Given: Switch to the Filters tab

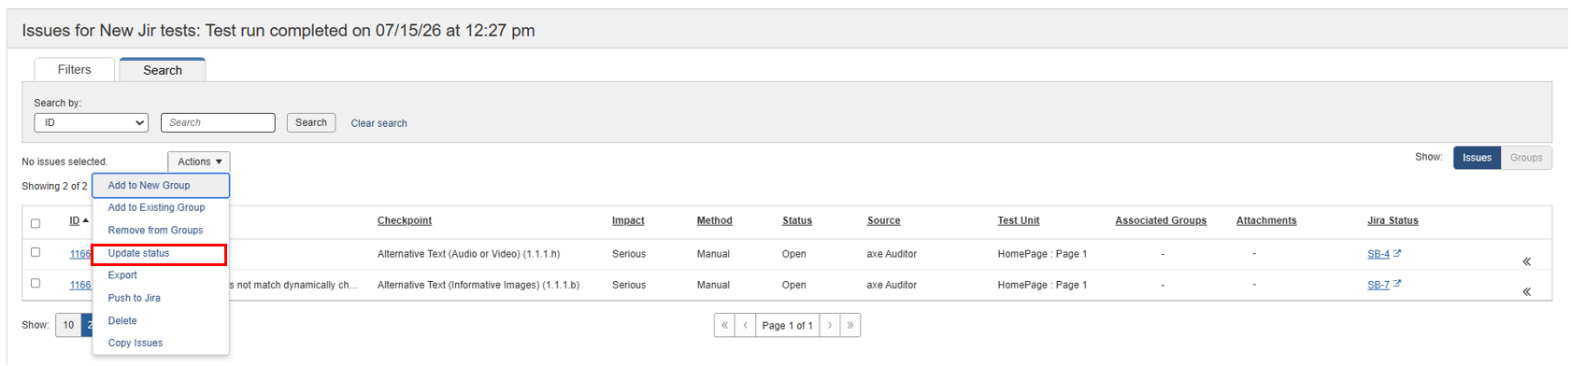Looking at the screenshot, I should (x=75, y=69).
